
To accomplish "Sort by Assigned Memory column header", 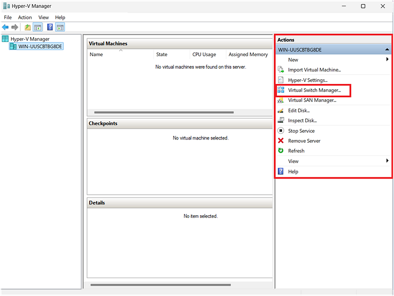I will click(x=249, y=54).
